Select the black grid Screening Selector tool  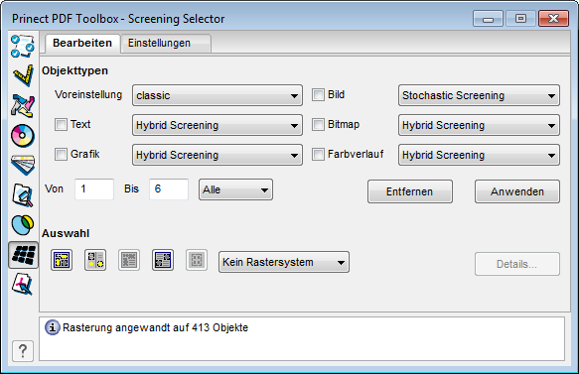click(23, 255)
